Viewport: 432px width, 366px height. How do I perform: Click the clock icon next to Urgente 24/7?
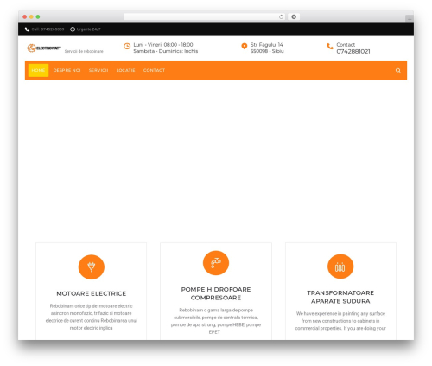click(x=73, y=29)
